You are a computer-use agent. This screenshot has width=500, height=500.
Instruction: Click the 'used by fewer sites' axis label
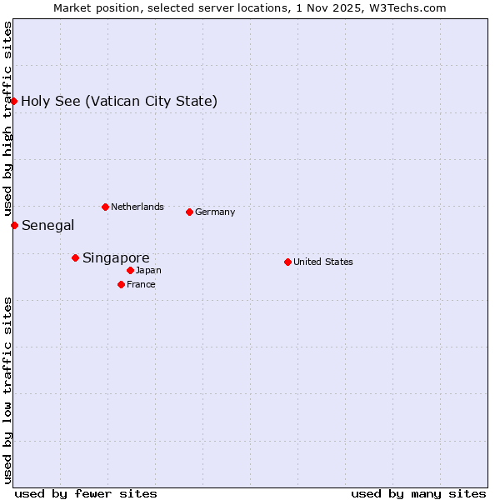(86, 493)
